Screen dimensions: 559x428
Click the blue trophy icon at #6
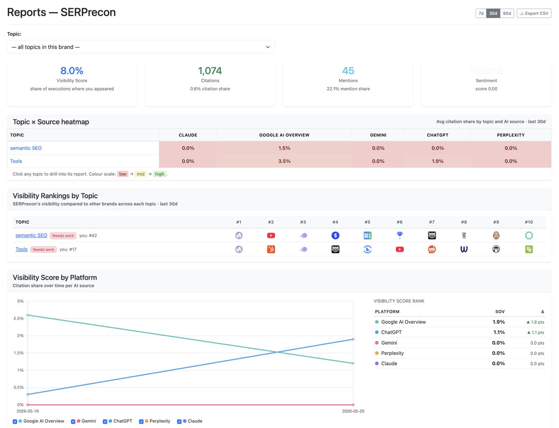coord(400,236)
